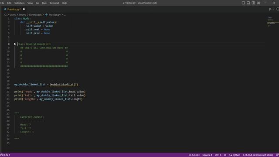Click the 'self.value = value' line
The width and height of the screenshot is (279, 157).
(40, 26)
